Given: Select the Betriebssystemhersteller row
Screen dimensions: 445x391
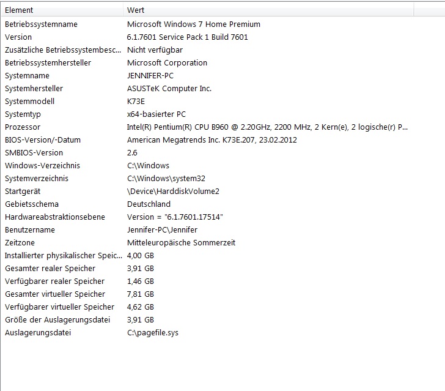Looking at the screenshot, I should coord(48,63).
